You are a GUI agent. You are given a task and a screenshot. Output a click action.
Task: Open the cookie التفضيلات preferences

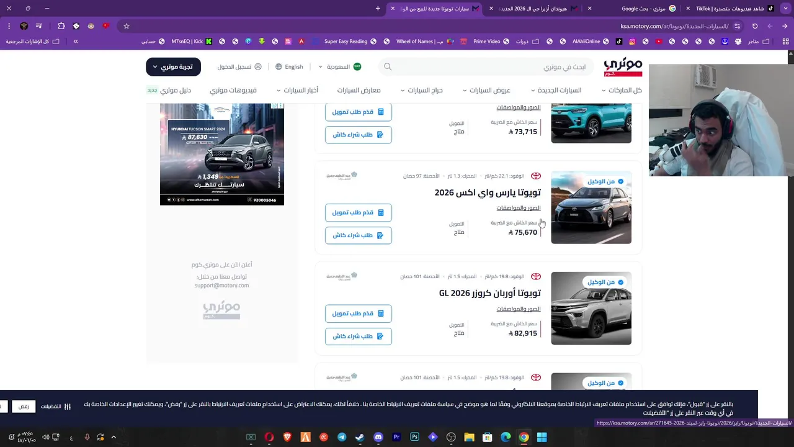coord(55,407)
